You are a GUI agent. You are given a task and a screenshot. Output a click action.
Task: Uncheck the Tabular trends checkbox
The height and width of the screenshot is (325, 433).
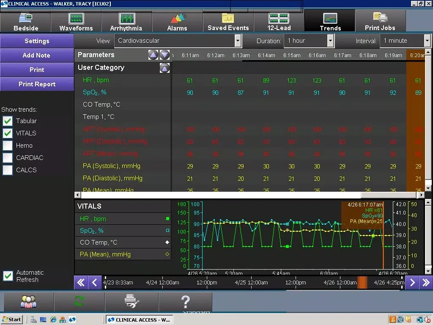[8, 121]
